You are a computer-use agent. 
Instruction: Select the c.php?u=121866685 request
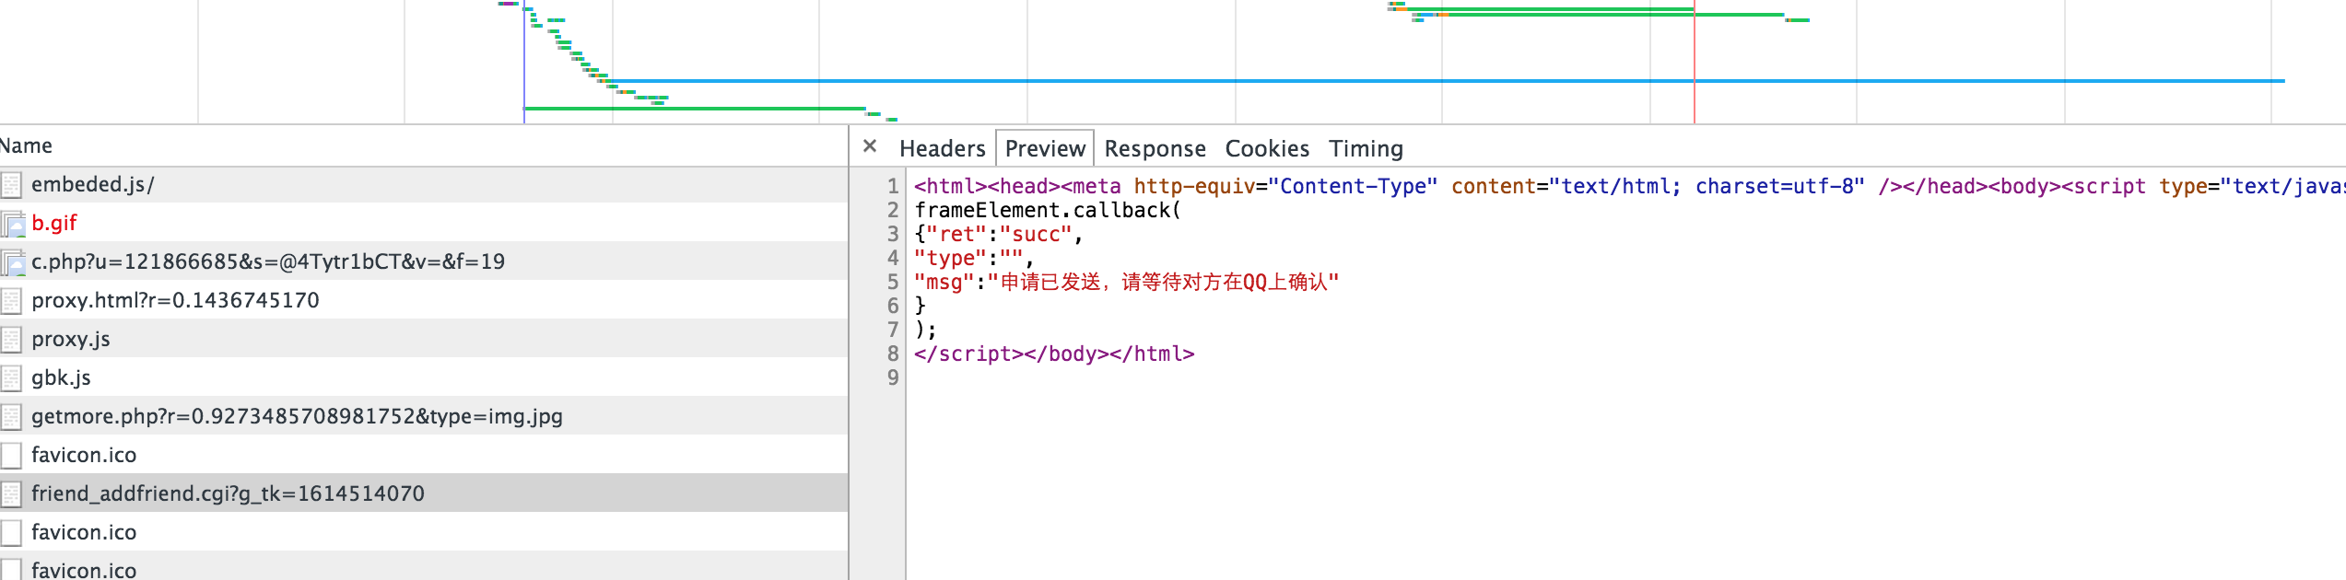pyautogui.click(x=424, y=261)
